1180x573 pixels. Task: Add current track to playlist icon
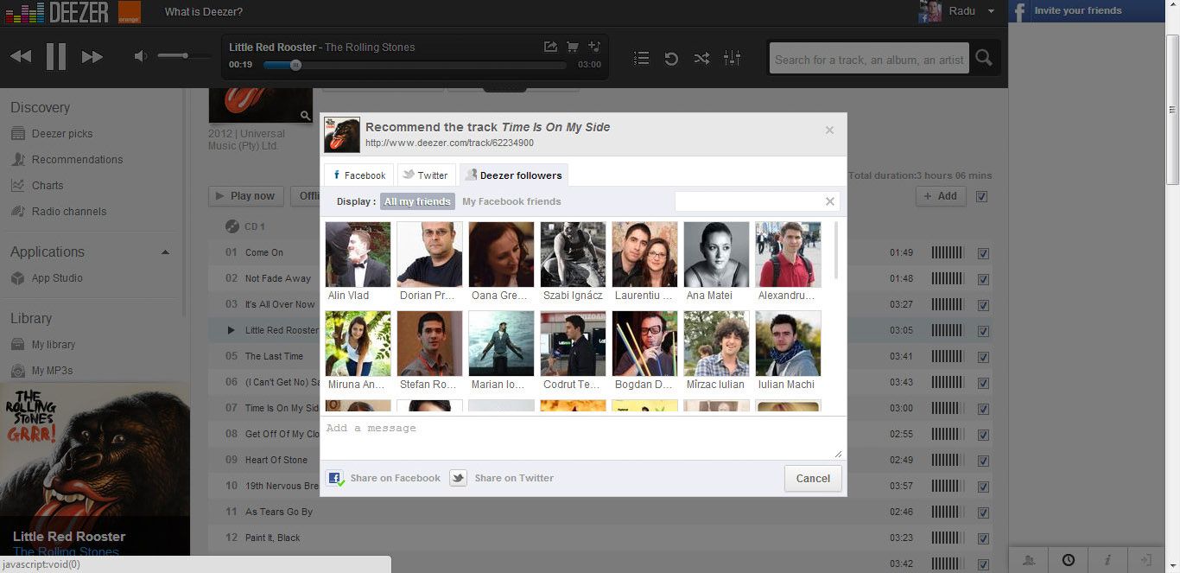click(x=593, y=47)
